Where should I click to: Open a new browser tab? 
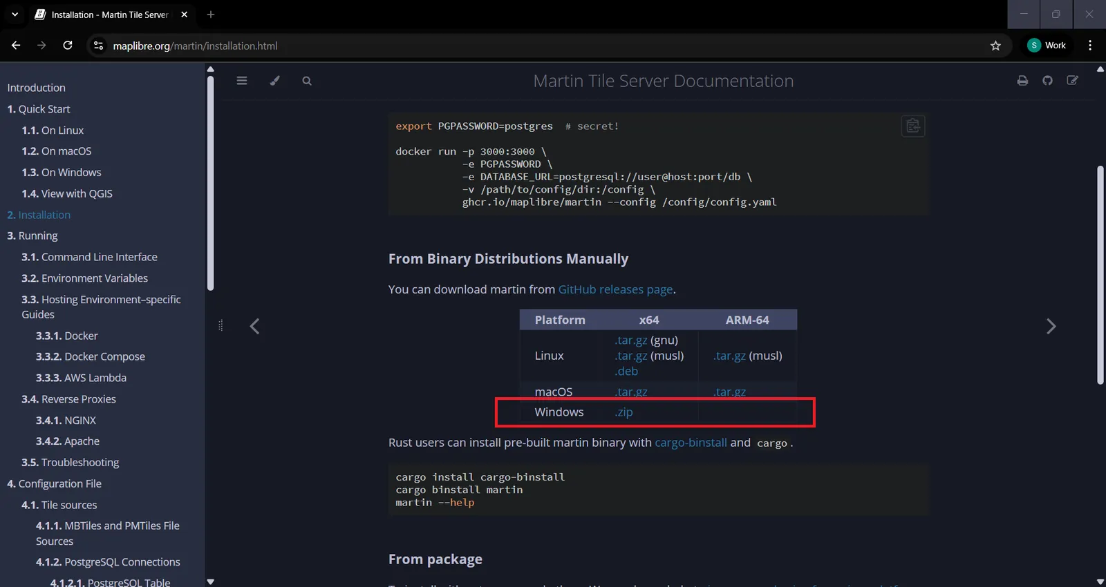tap(211, 15)
